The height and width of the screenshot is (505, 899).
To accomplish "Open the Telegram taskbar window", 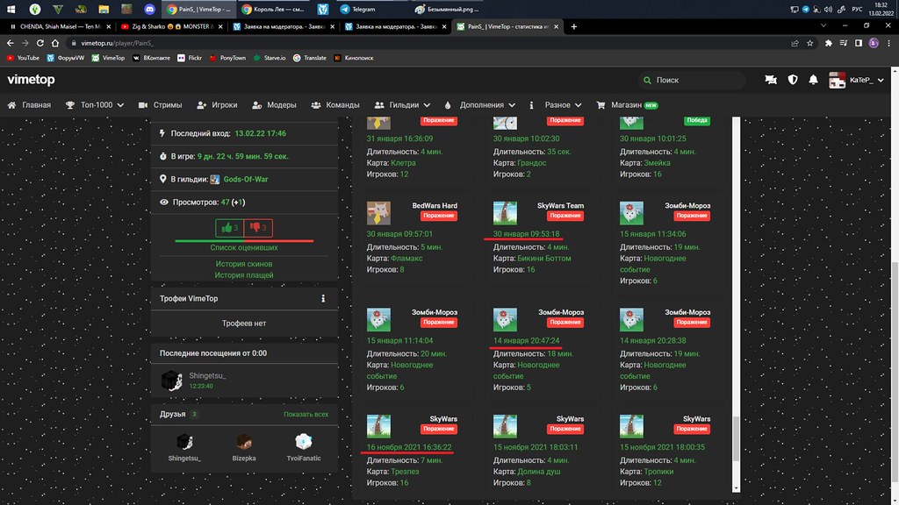I will click(x=360, y=9).
